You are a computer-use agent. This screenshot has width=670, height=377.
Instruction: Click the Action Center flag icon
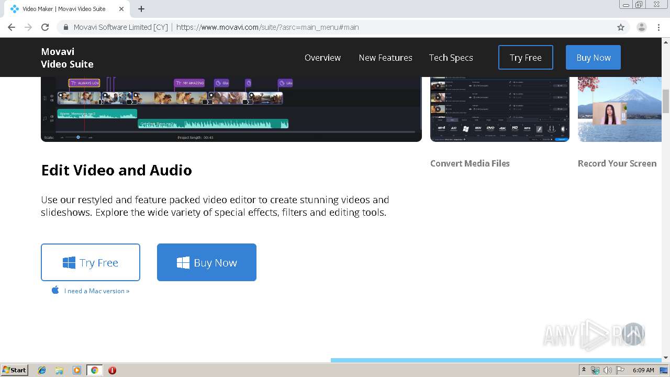(620, 370)
